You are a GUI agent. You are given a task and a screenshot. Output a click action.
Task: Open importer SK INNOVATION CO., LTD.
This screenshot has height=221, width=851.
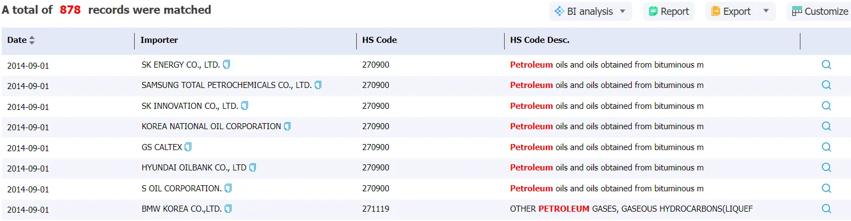click(190, 106)
